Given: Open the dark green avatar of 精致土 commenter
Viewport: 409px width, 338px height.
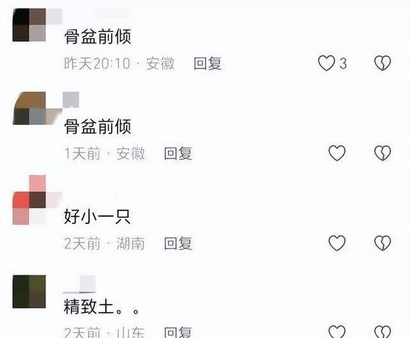Looking at the screenshot, I should (29, 292).
